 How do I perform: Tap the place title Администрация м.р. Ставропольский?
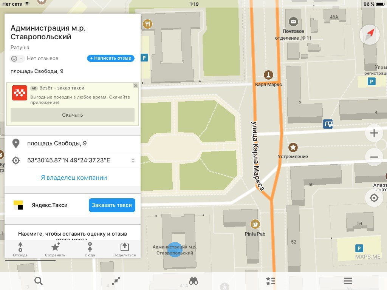click(x=48, y=32)
